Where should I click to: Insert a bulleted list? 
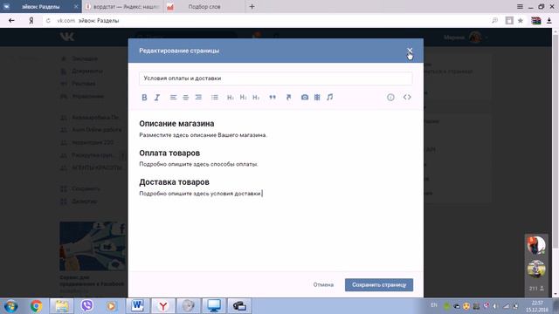pyautogui.click(x=215, y=97)
